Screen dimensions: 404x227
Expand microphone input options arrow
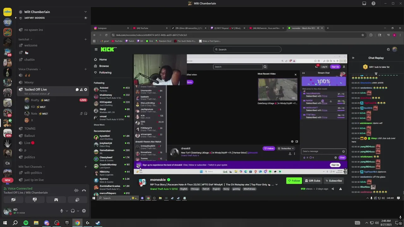pyautogui.click(x=67, y=211)
